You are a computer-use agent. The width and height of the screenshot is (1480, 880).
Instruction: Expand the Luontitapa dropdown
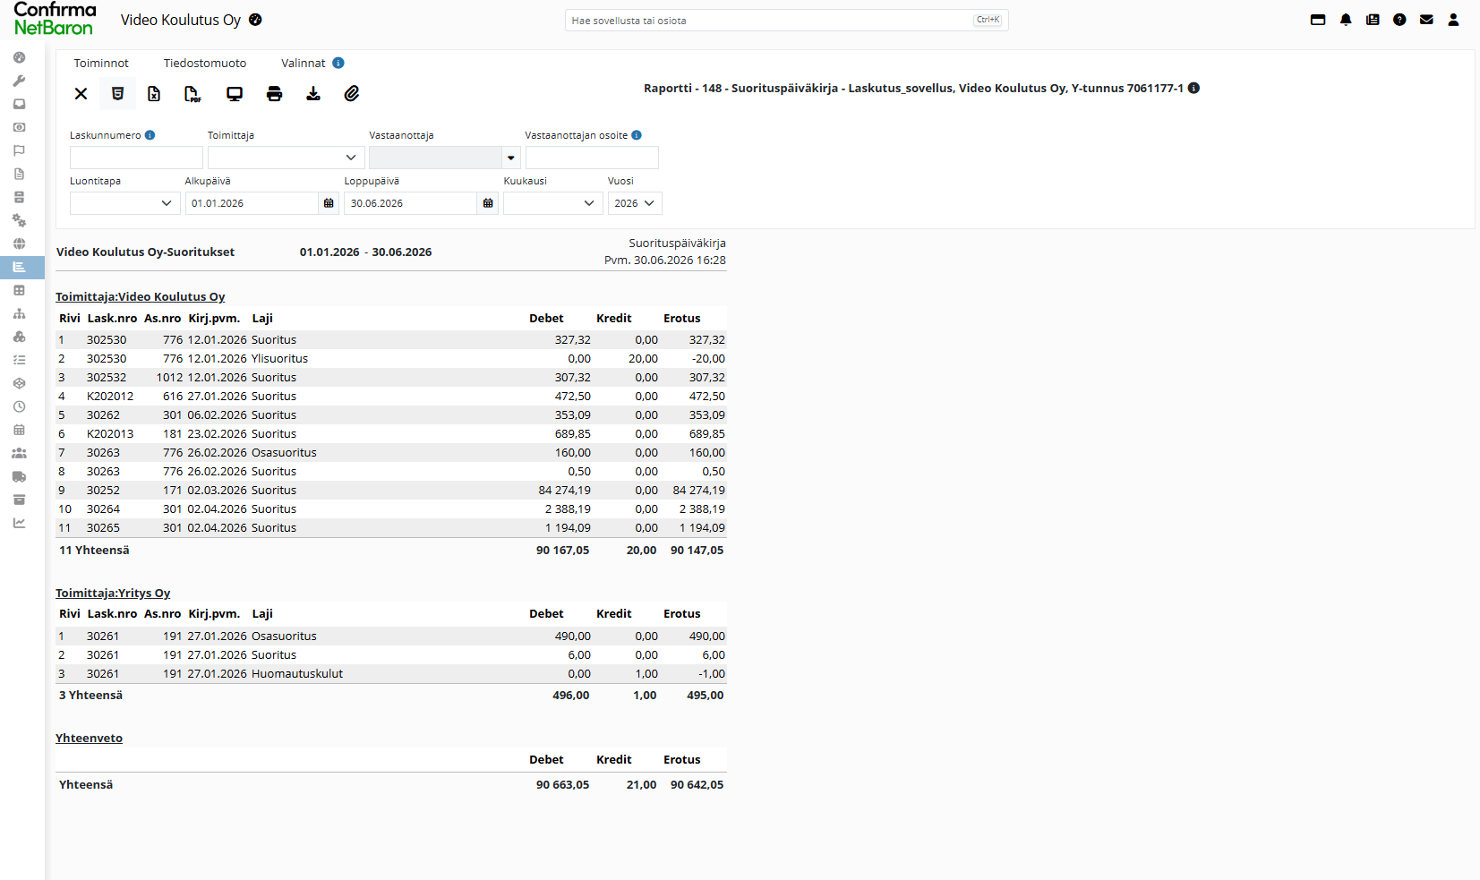pos(124,203)
